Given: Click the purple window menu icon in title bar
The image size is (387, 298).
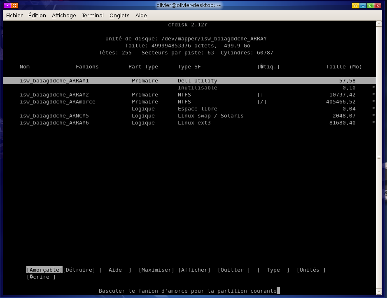Looking at the screenshot, I should point(7,5).
